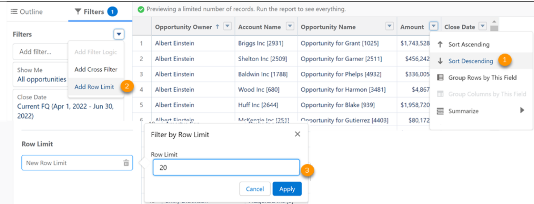Select the New Row Limit filter box
Image resolution: width=534 pixels, height=204 pixels.
coord(77,163)
